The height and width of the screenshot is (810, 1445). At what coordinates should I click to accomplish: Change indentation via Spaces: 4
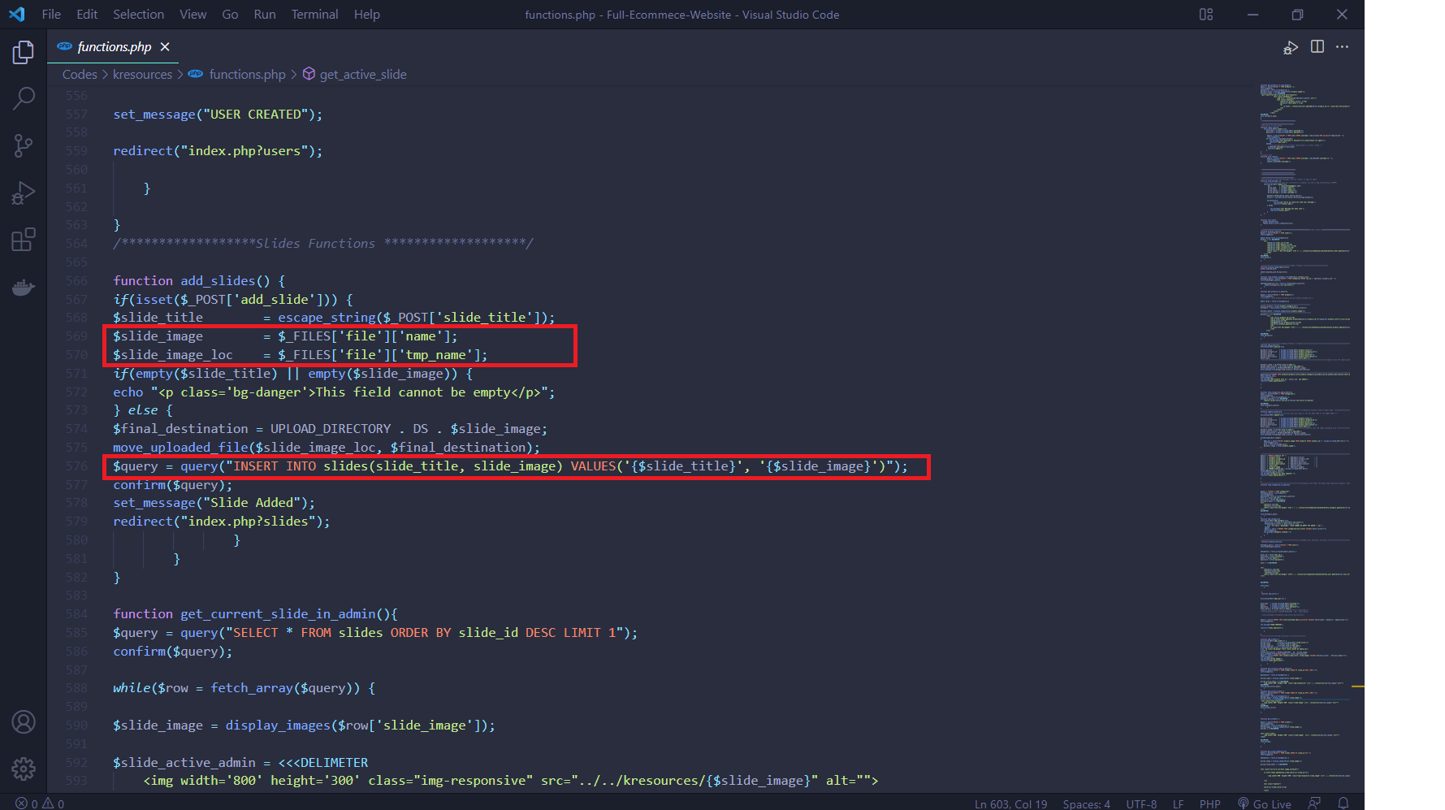1086,804
